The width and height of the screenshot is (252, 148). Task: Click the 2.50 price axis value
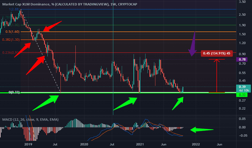pos(242,15)
